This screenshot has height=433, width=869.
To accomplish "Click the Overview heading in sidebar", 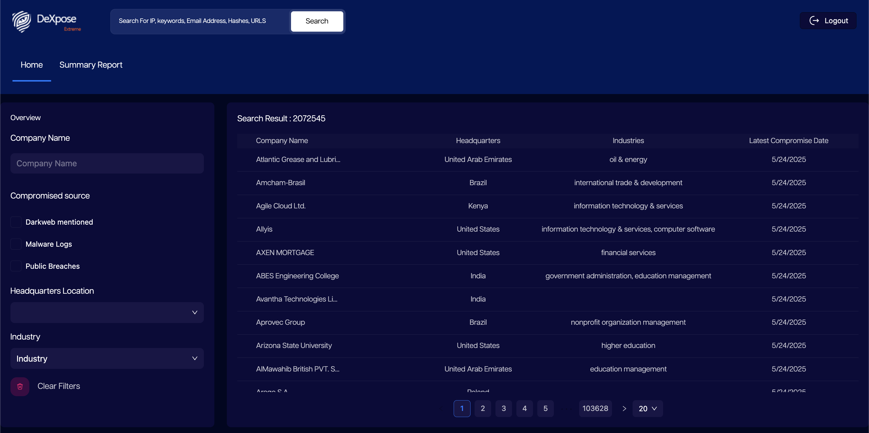I will (25, 118).
